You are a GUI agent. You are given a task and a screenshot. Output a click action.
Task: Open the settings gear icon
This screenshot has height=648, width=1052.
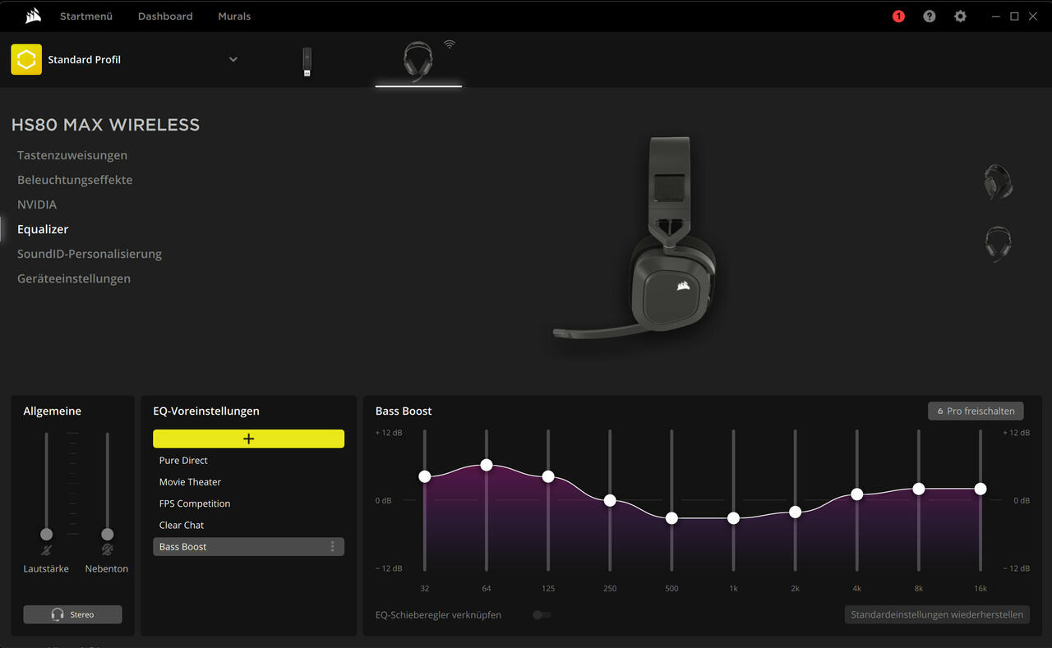click(960, 16)
